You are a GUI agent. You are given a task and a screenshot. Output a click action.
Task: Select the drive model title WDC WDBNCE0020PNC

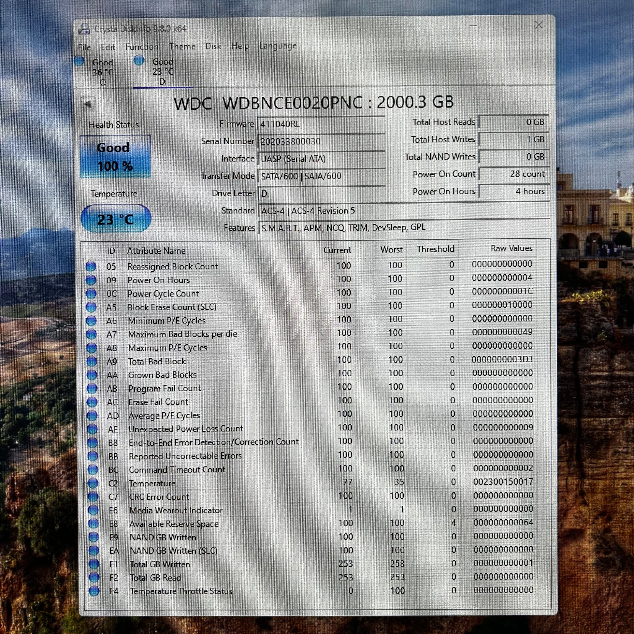click(x=268, y=103)
